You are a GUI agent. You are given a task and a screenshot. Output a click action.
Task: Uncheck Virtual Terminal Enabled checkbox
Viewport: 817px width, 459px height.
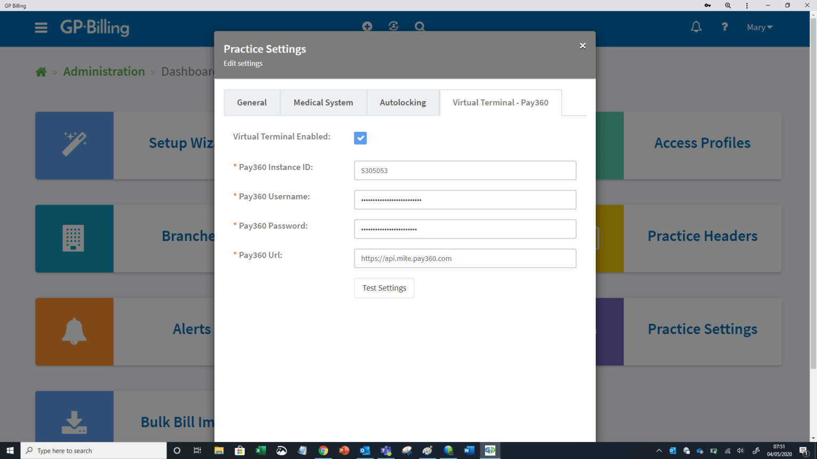pos(360,138)
